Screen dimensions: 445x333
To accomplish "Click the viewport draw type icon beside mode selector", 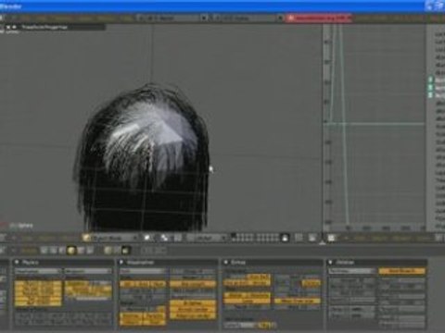I will click(x=148, y=238).
